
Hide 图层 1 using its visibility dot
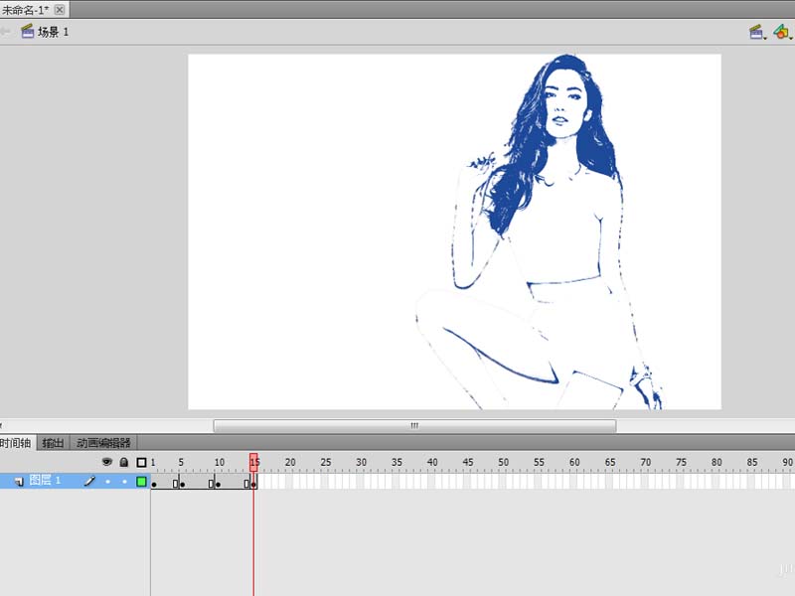pyautogui.click(x=107, y=481)
